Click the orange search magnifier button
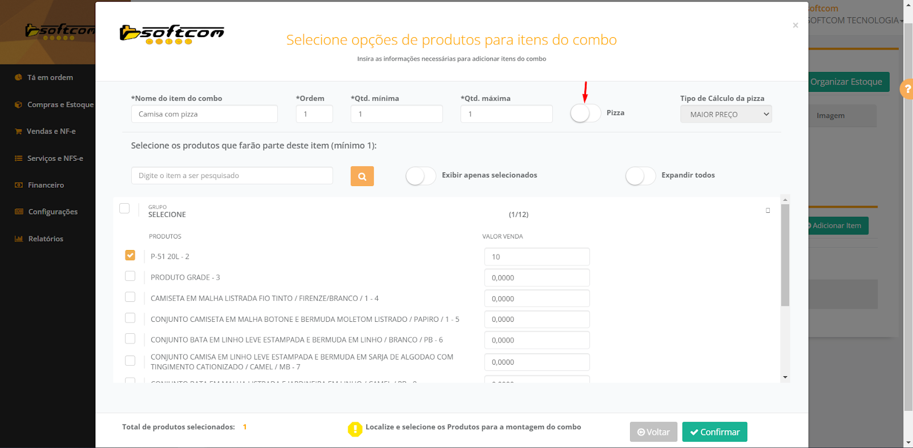 362,176
